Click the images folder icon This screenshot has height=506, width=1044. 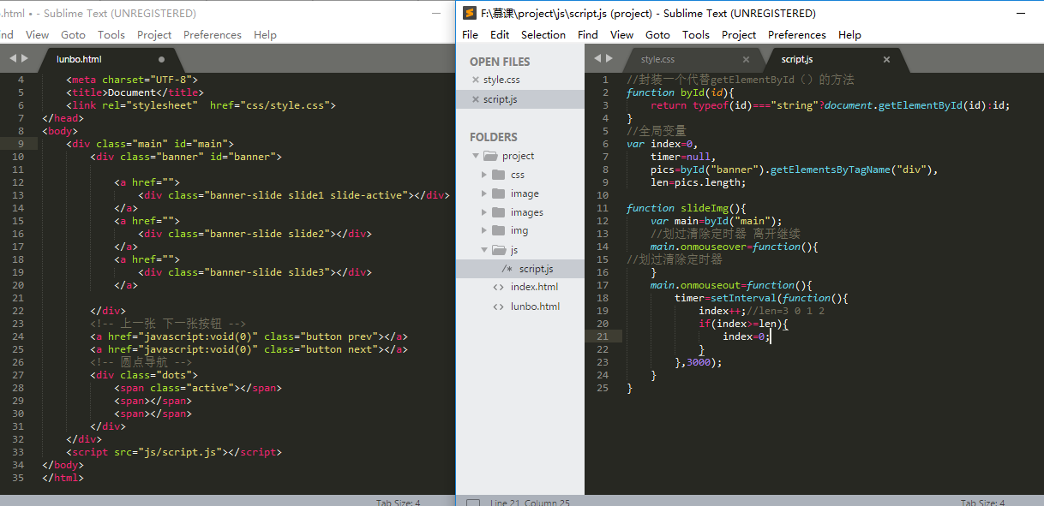coord(498,212)
